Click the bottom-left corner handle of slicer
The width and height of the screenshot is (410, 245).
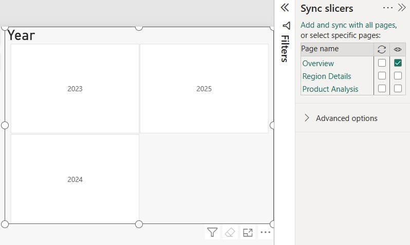pos(5,224)
